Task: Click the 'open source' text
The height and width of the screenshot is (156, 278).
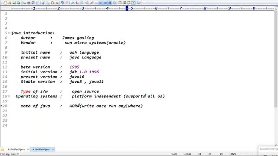Action: click(x=85, y=91)
